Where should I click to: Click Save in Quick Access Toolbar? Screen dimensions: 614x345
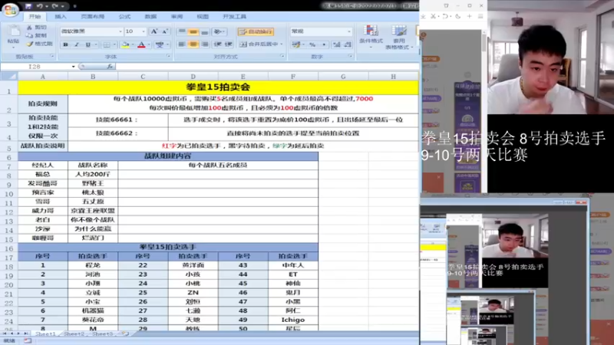tap(28, 6)
